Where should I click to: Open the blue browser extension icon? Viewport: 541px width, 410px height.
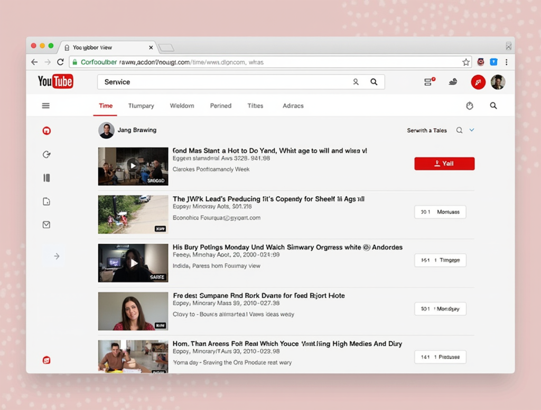coord(494,62)
